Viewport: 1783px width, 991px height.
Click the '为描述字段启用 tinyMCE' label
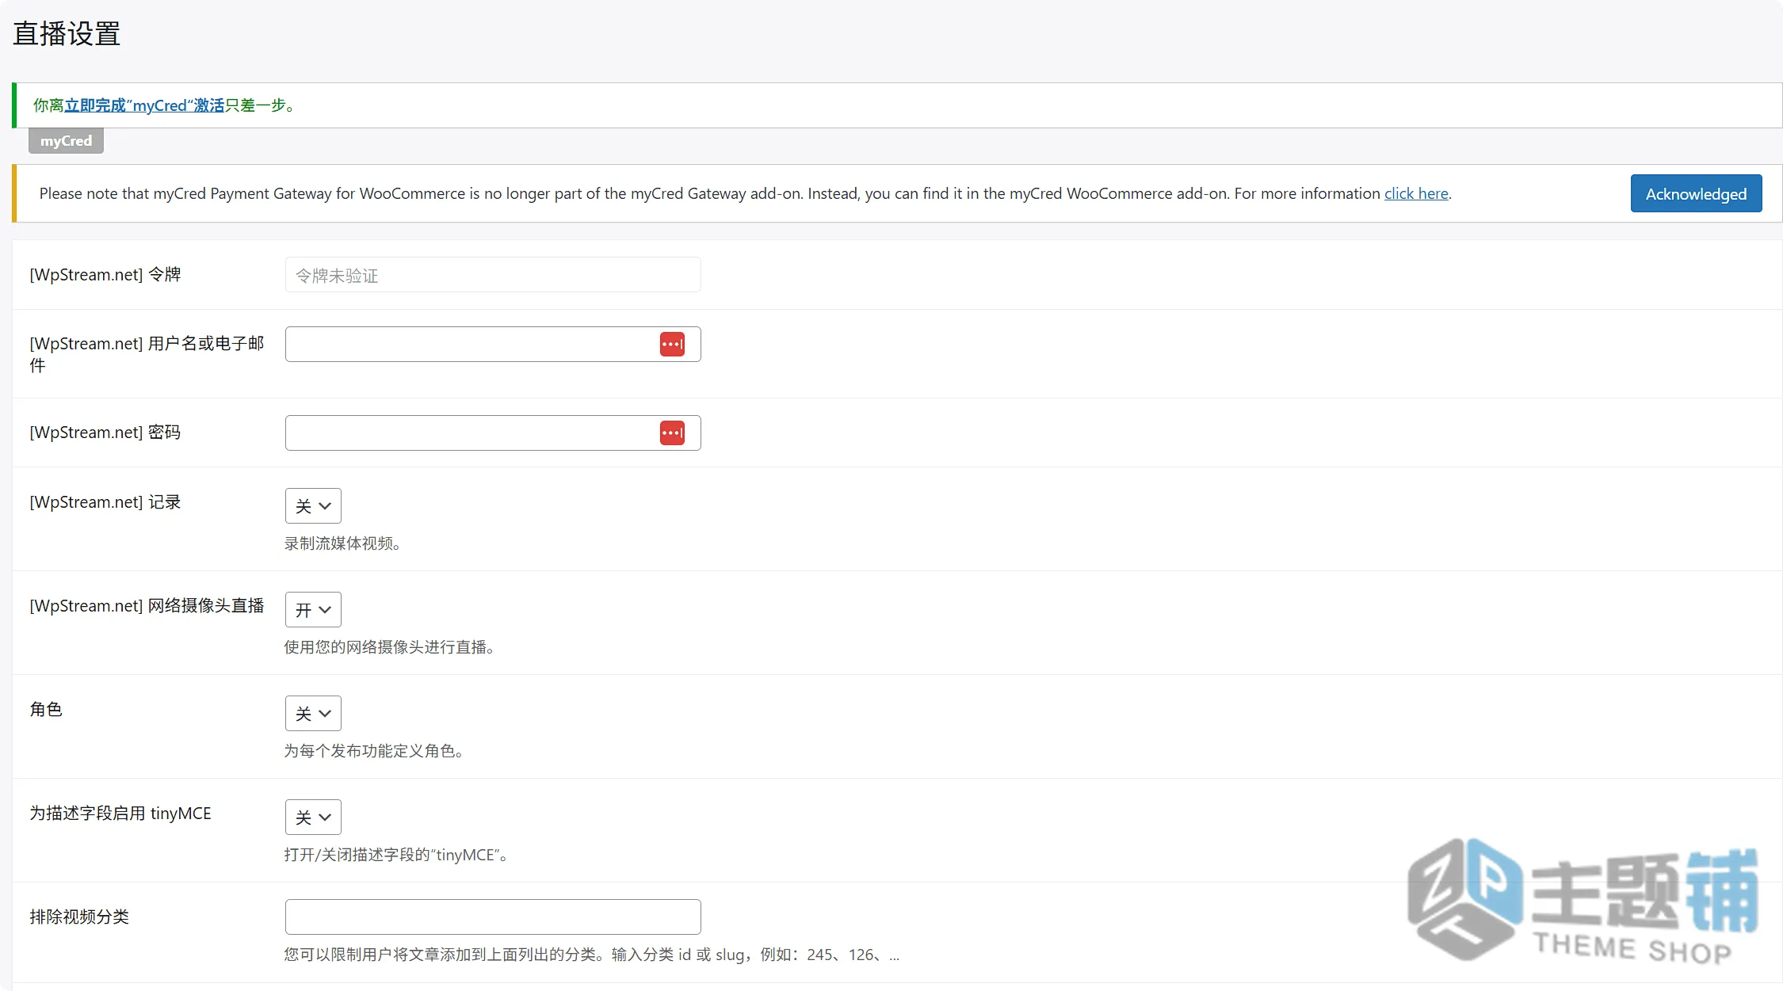point(120,814)
